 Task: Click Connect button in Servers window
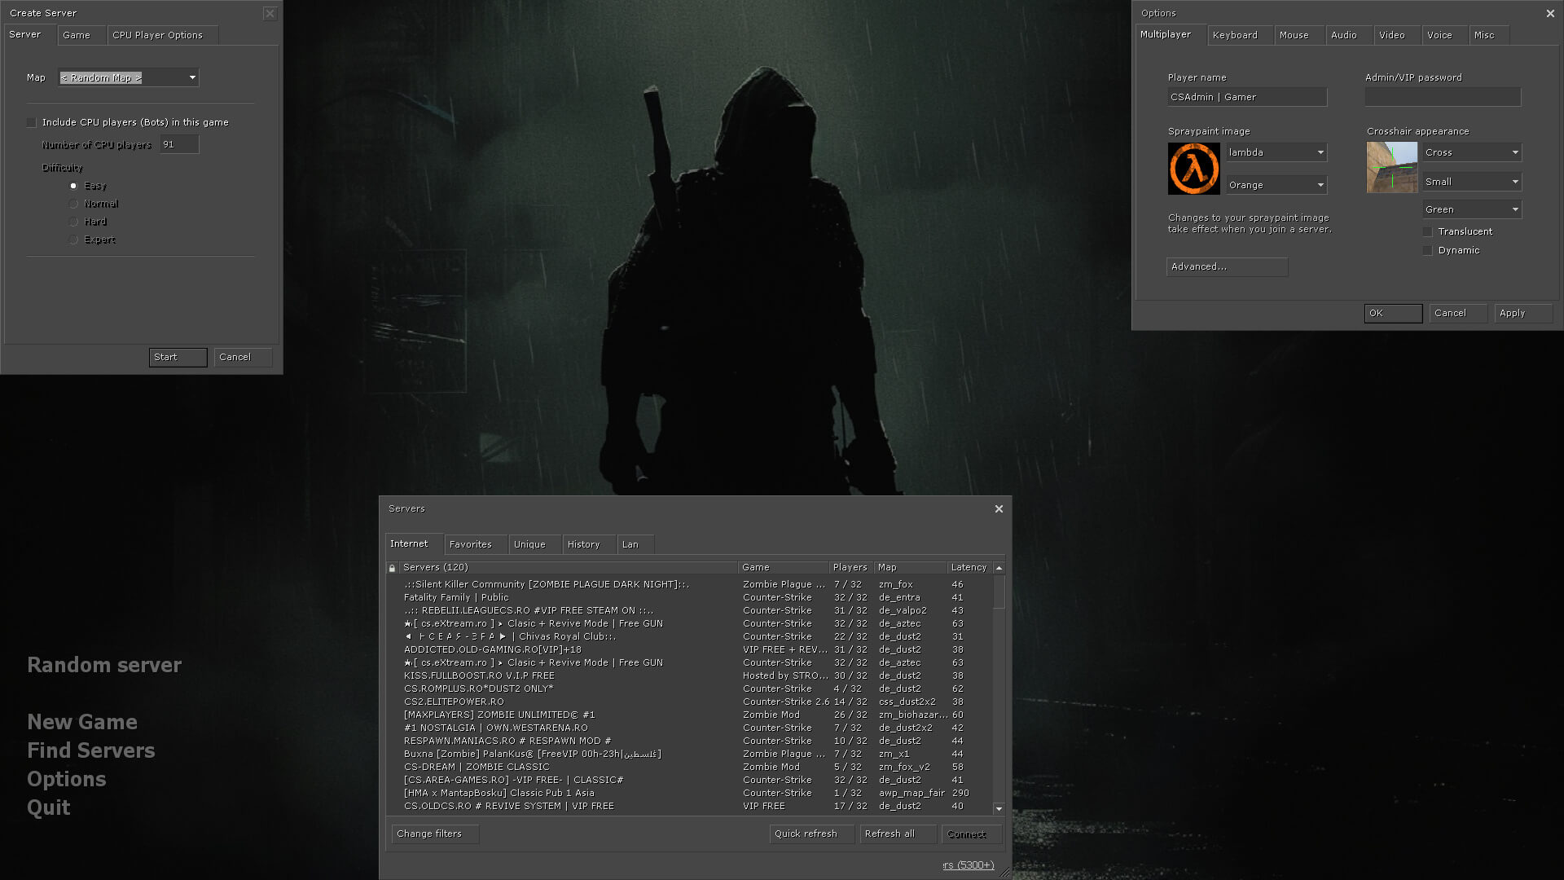pyautogui.click(x=972, y=834)
